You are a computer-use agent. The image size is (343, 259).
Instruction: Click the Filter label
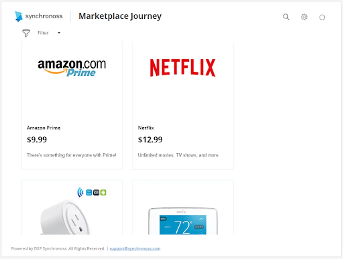coord(43,33)
